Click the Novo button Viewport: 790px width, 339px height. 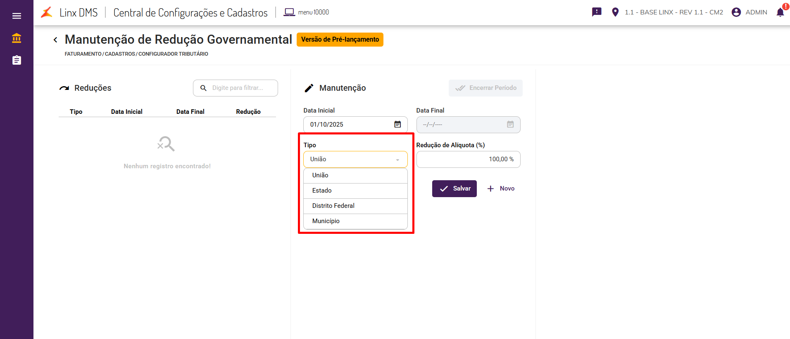501,188
